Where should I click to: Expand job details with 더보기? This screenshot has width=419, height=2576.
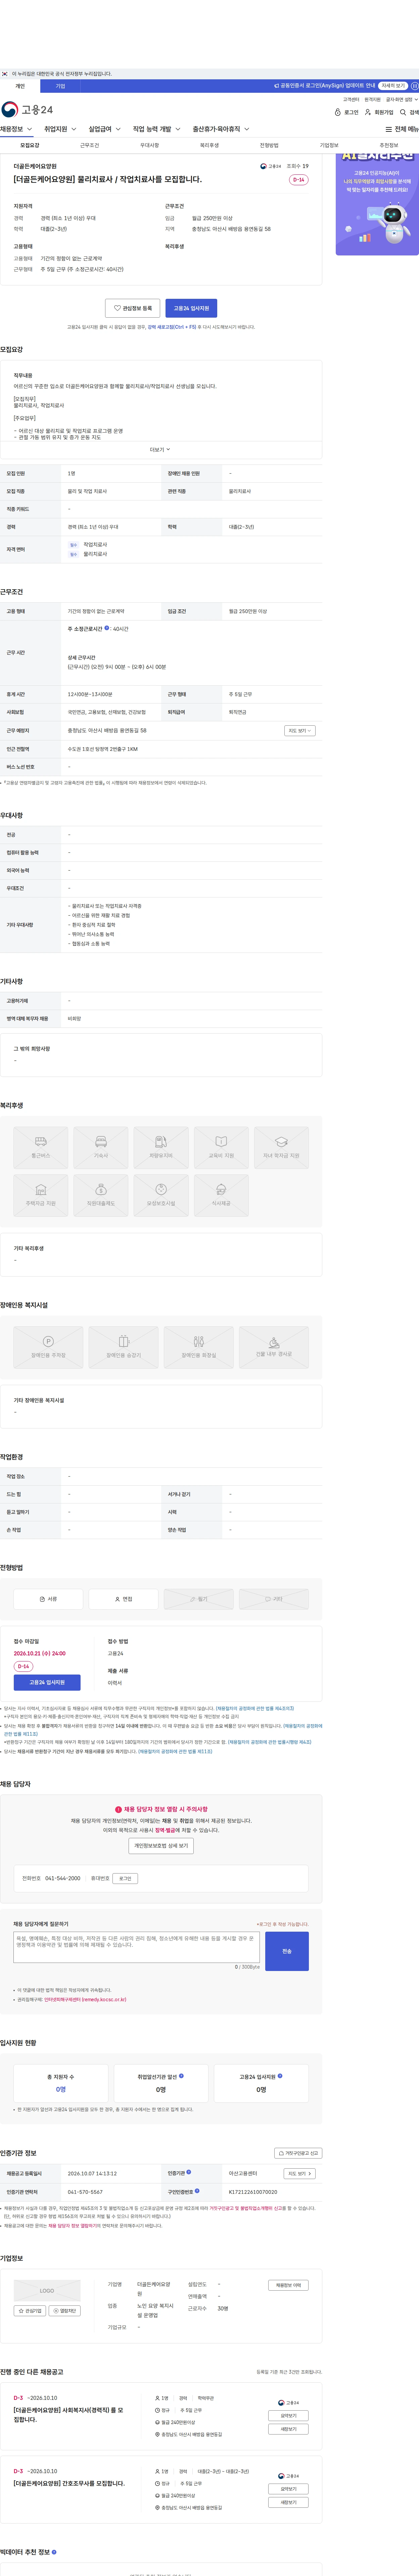160,450
